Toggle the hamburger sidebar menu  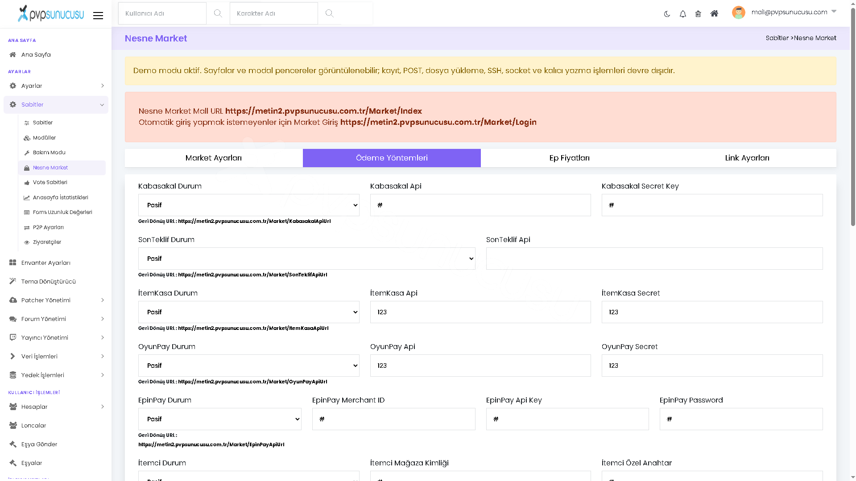pyautogui.click(x=98, y=16)
